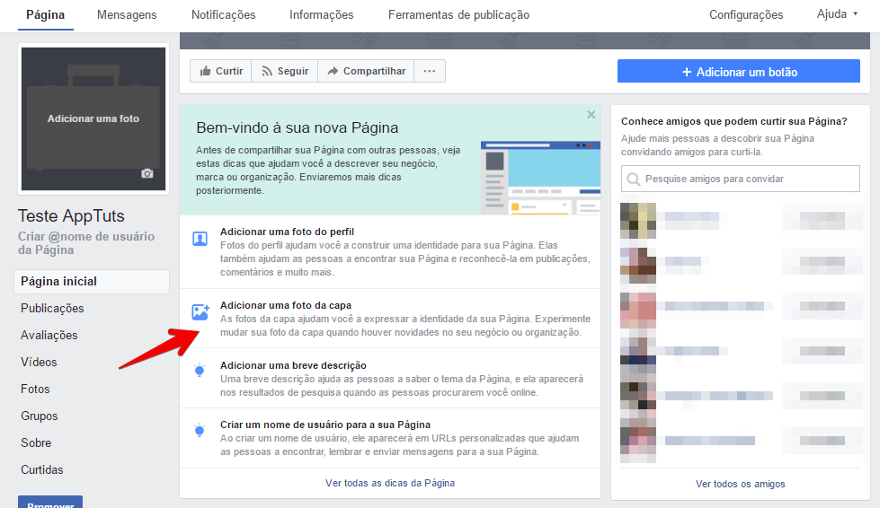The image size is (880, 508).
Task: Open the Notificações tab
Action: [x=223, y=15]
